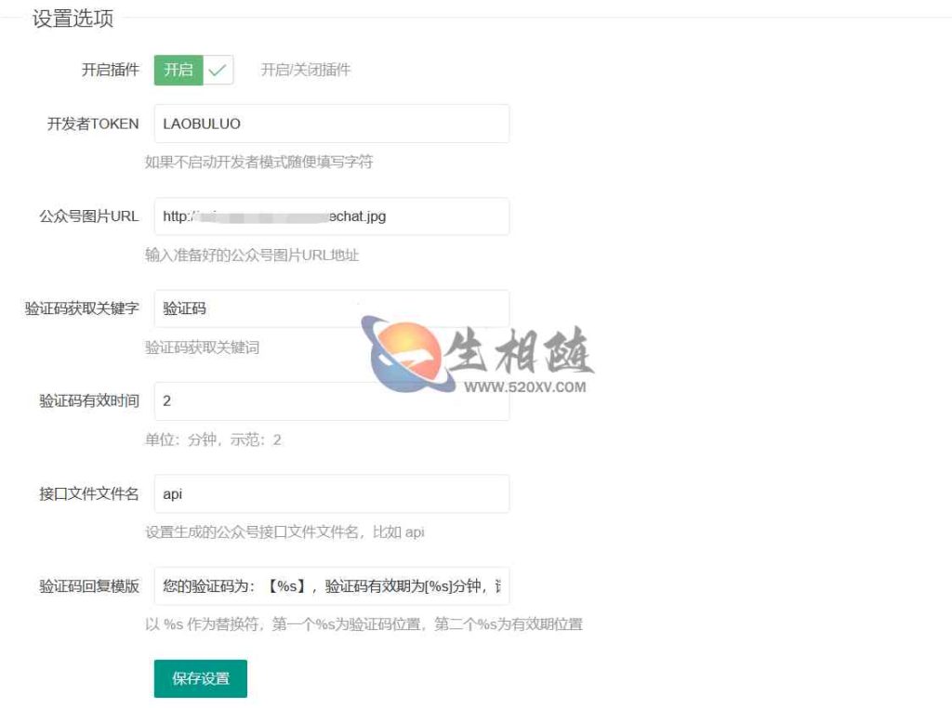Click the wechat.jpg image URL input
The image size is (952, 708).
(x=330, y=216)
